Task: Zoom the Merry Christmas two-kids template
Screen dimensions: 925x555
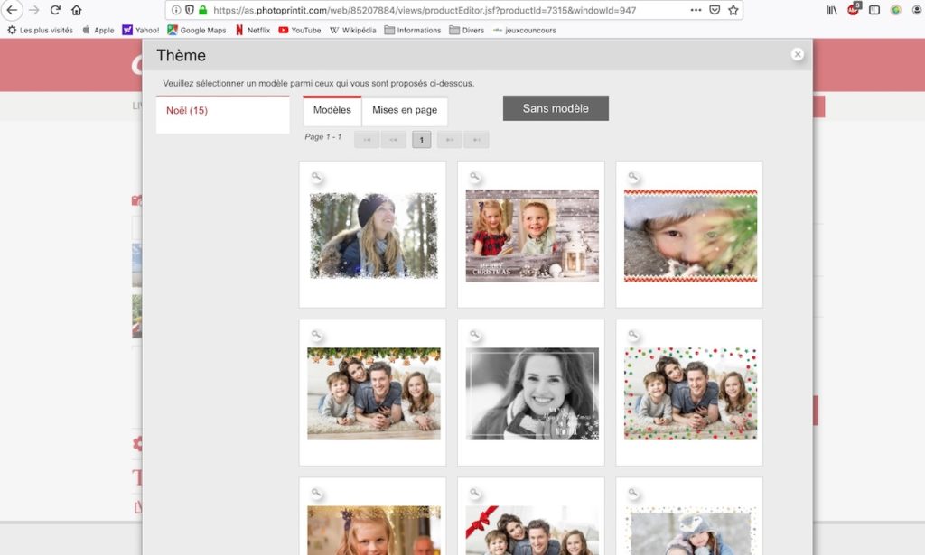Action: (x=475, y=176)
